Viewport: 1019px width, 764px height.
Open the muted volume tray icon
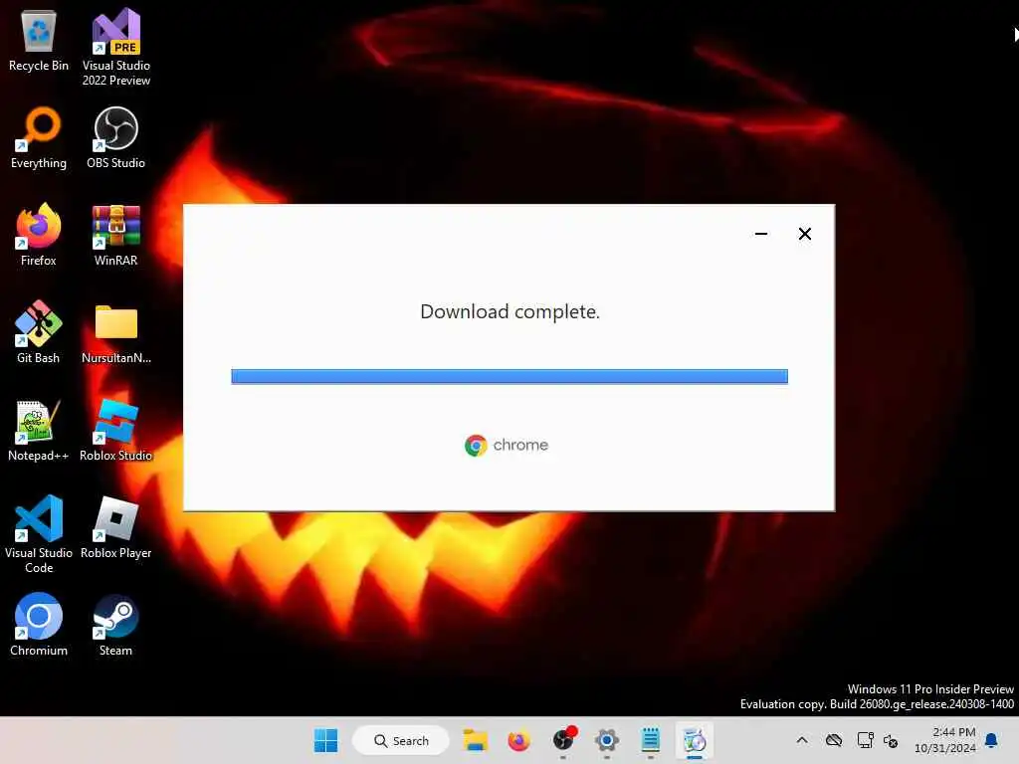pyautogui.click(x=891, y=740)
